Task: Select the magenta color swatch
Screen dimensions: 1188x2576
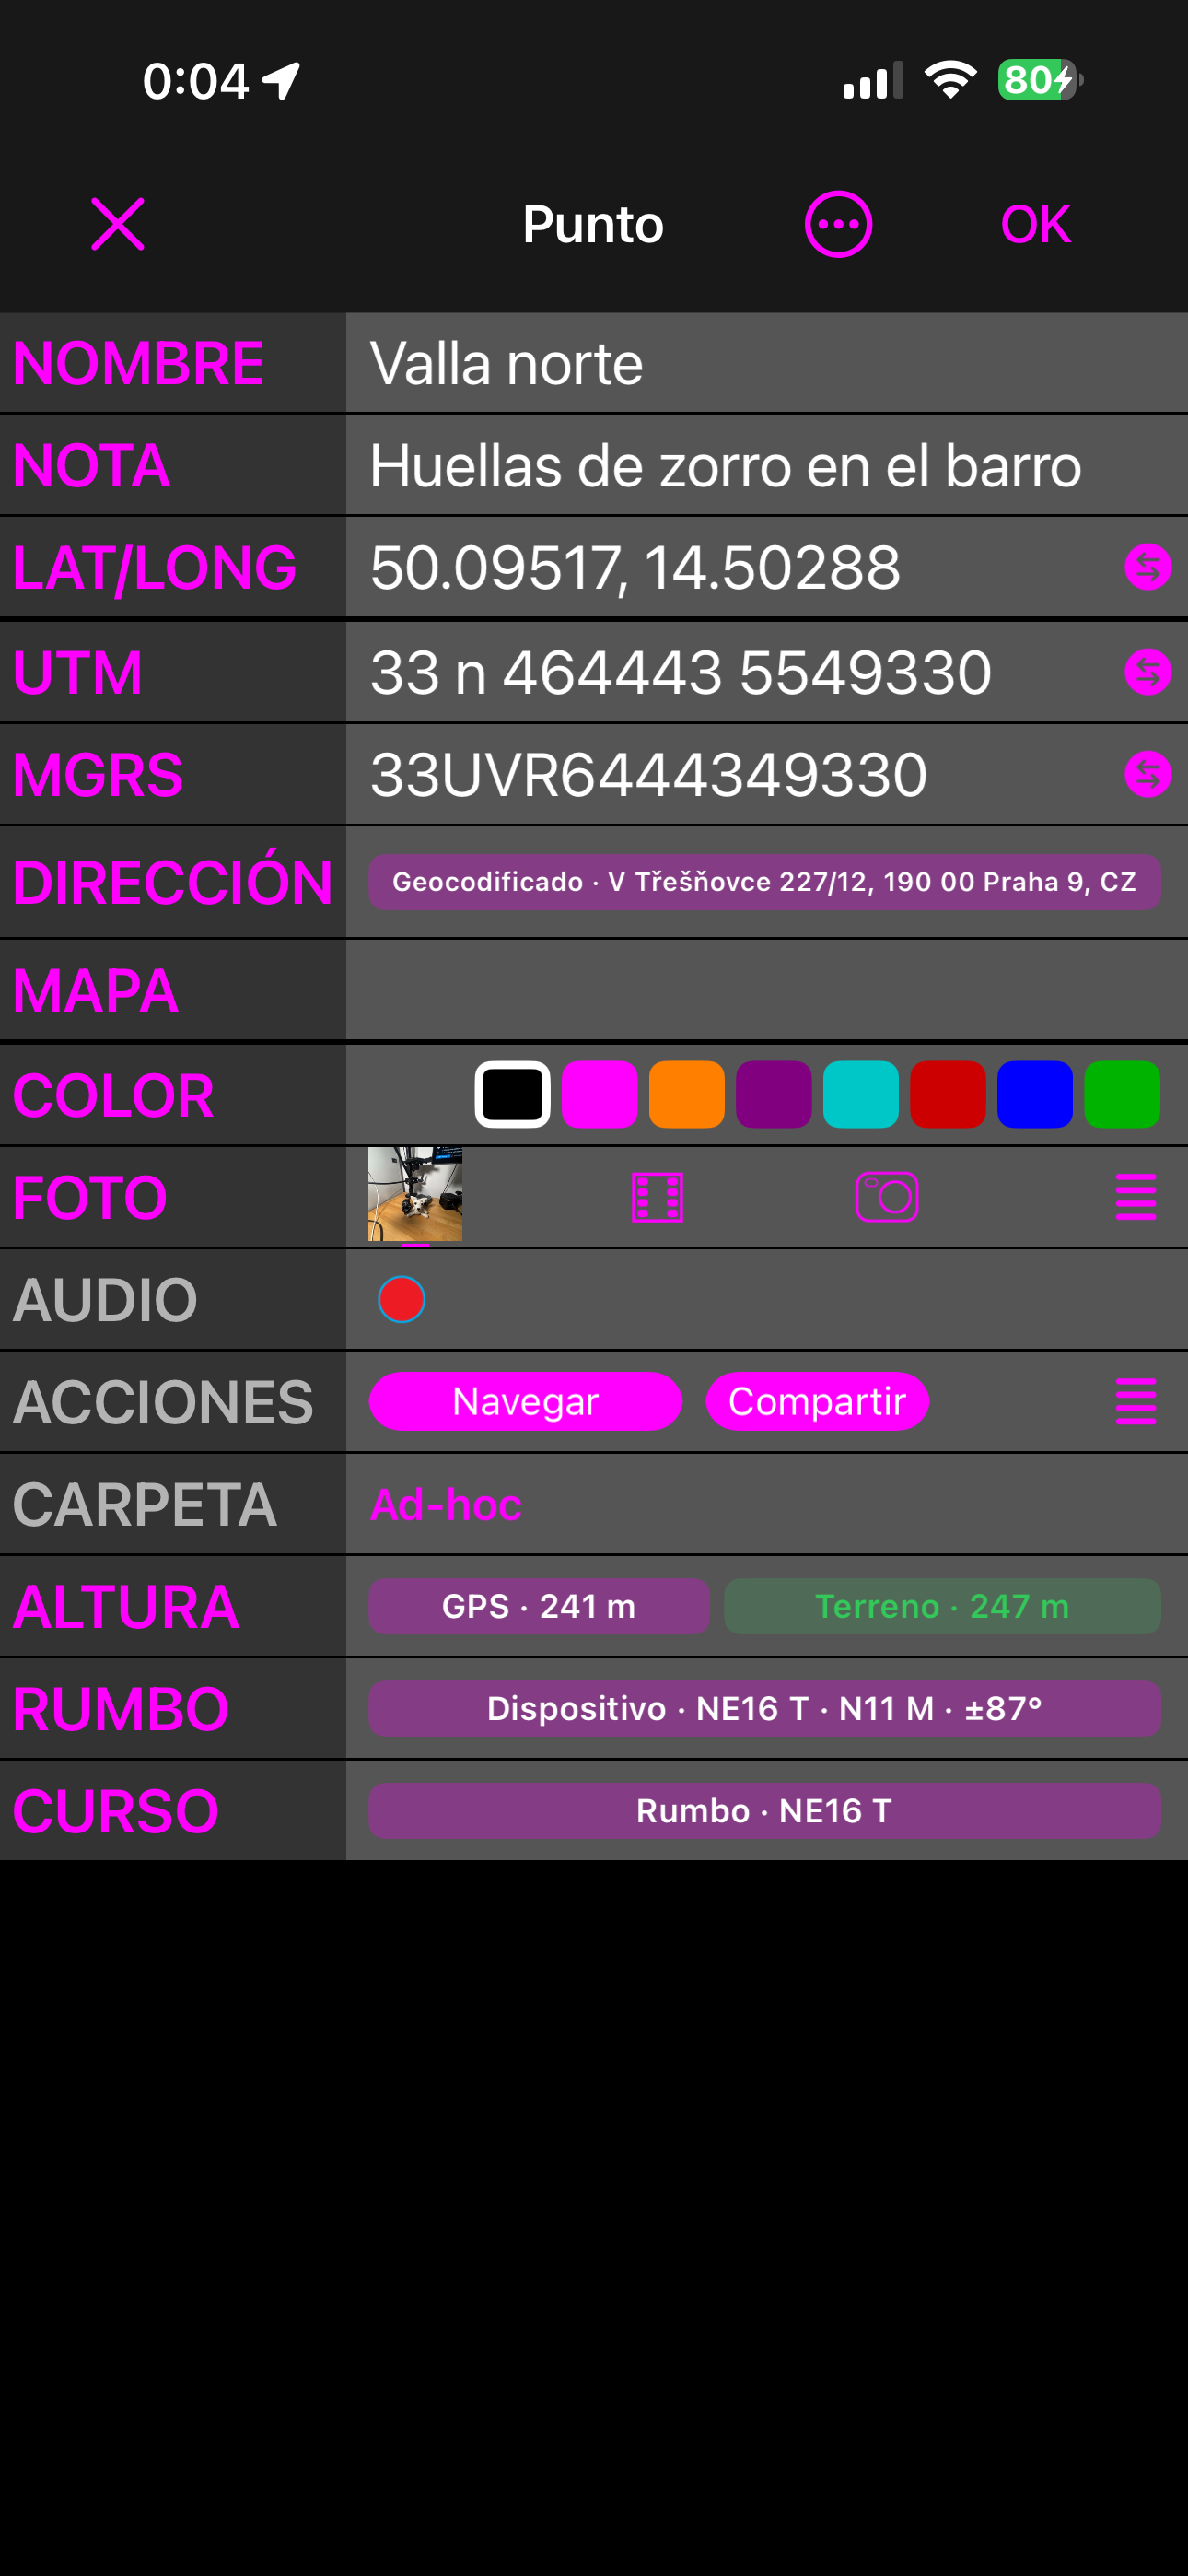Action: (x=600, y=1095)
